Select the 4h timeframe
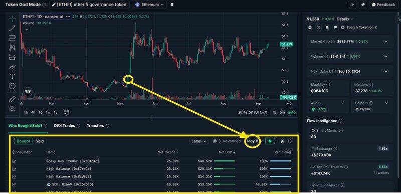 click(x=33, y=112)
